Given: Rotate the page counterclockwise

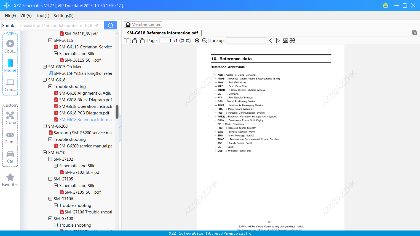Looking at the screenshot, I should 135,40.
